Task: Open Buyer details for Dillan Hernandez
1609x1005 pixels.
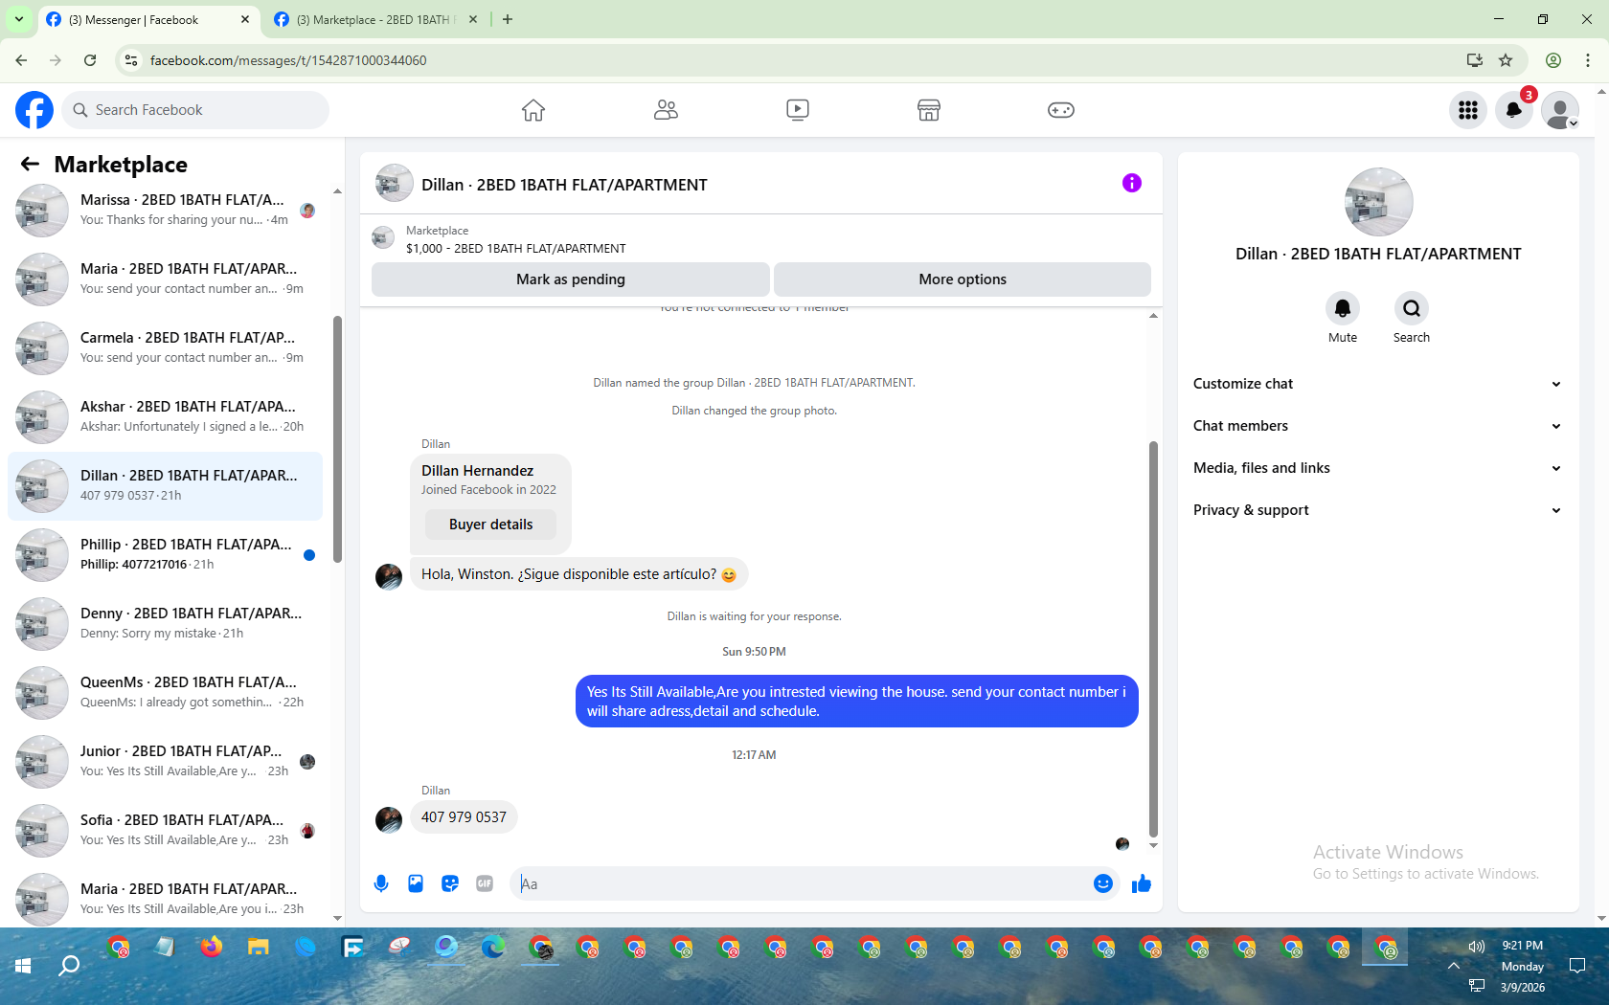Action: pyautogui.click(x=491, y=525)
